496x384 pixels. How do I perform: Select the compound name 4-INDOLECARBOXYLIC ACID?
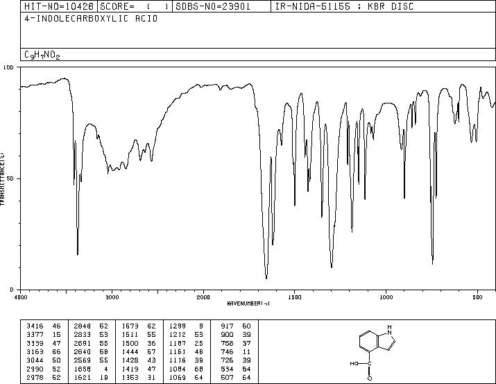click(x=91, y=19)
